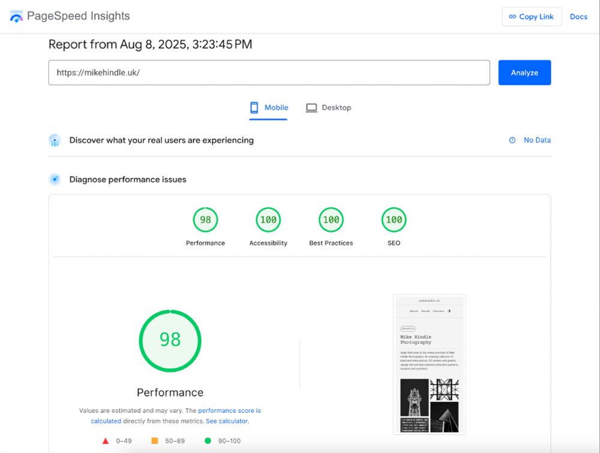Click the Diagnose performance issues heading
This screenshot has width=600, height=453.
coord(128,179)
